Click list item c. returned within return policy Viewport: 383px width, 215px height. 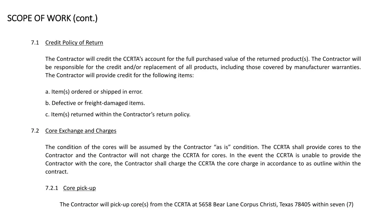[x=118, y=115]
